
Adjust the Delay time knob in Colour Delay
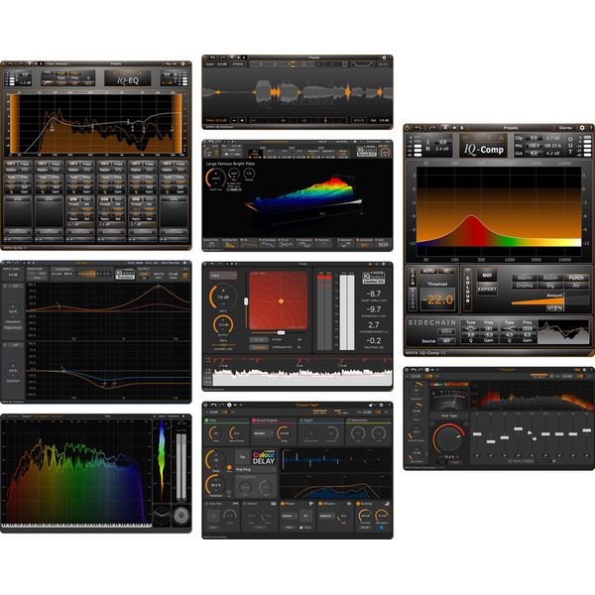click(216, 459)
